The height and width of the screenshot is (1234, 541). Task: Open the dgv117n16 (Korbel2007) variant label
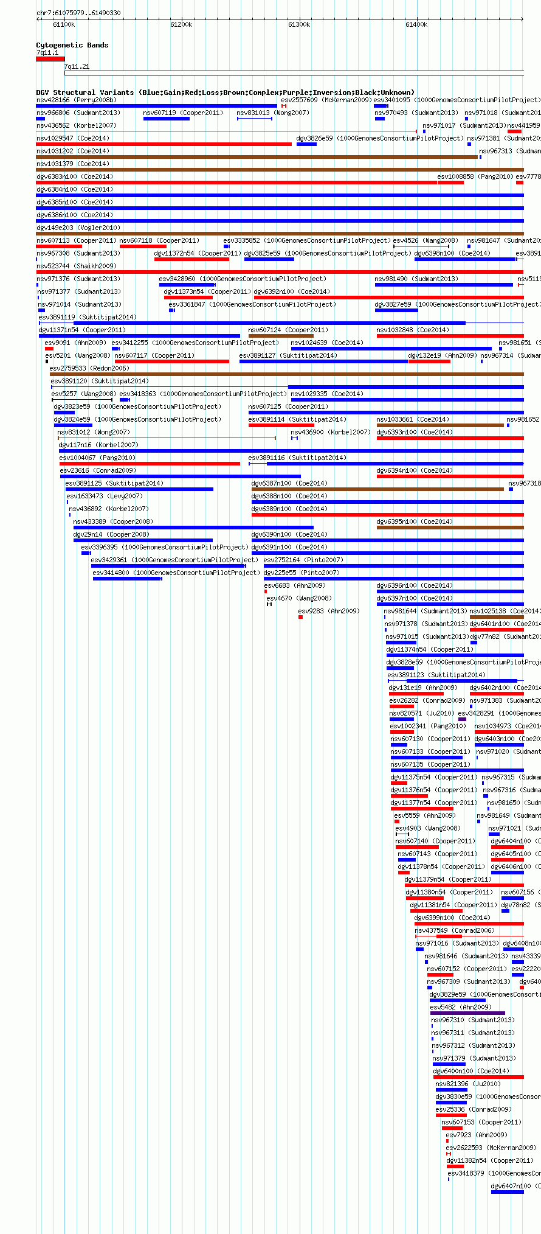click(98, 445)
